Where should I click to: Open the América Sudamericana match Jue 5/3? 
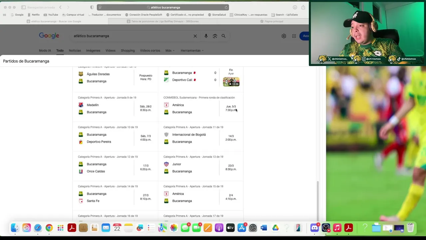201,107
